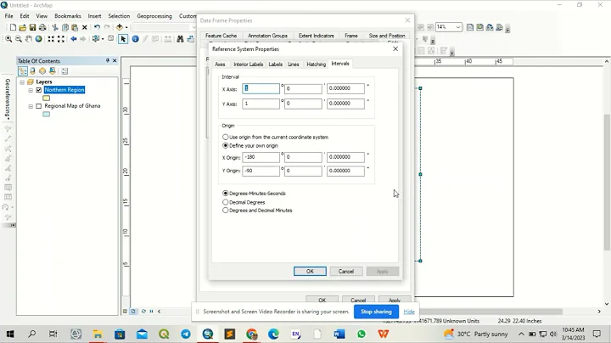
Task: Select Define your own origin option
Action: click(225, 145)
